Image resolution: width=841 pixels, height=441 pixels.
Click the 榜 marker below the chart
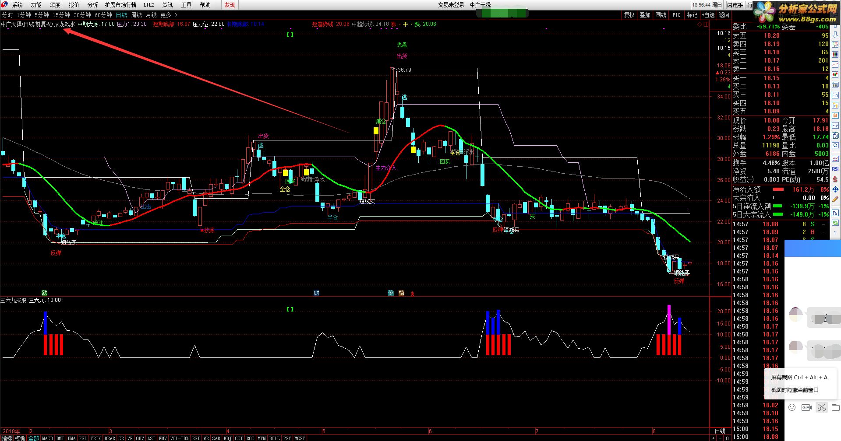(402, 293)
